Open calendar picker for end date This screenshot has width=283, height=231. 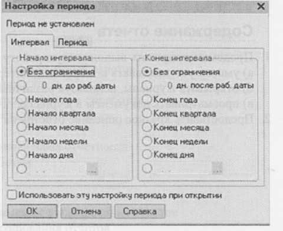[x=218, y=169]
